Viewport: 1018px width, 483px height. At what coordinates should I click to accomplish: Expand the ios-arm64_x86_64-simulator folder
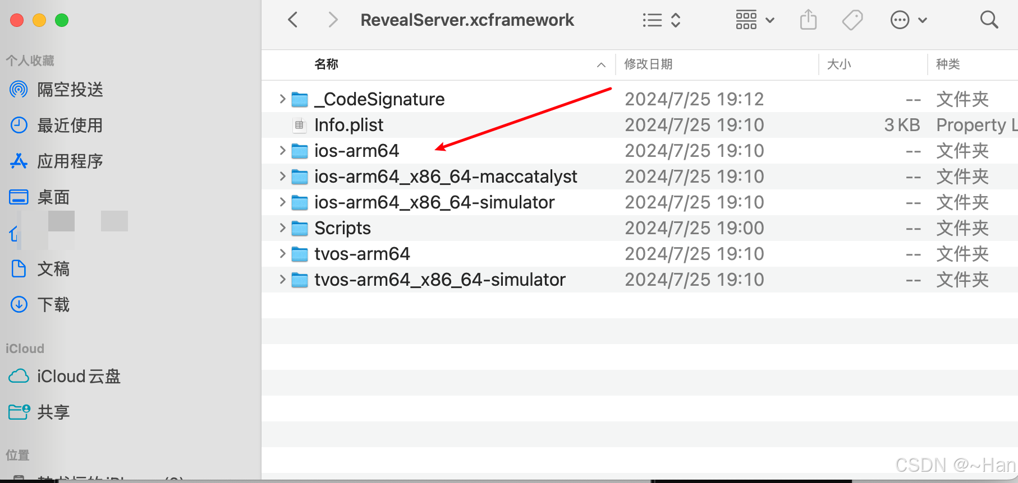[283, 202]
